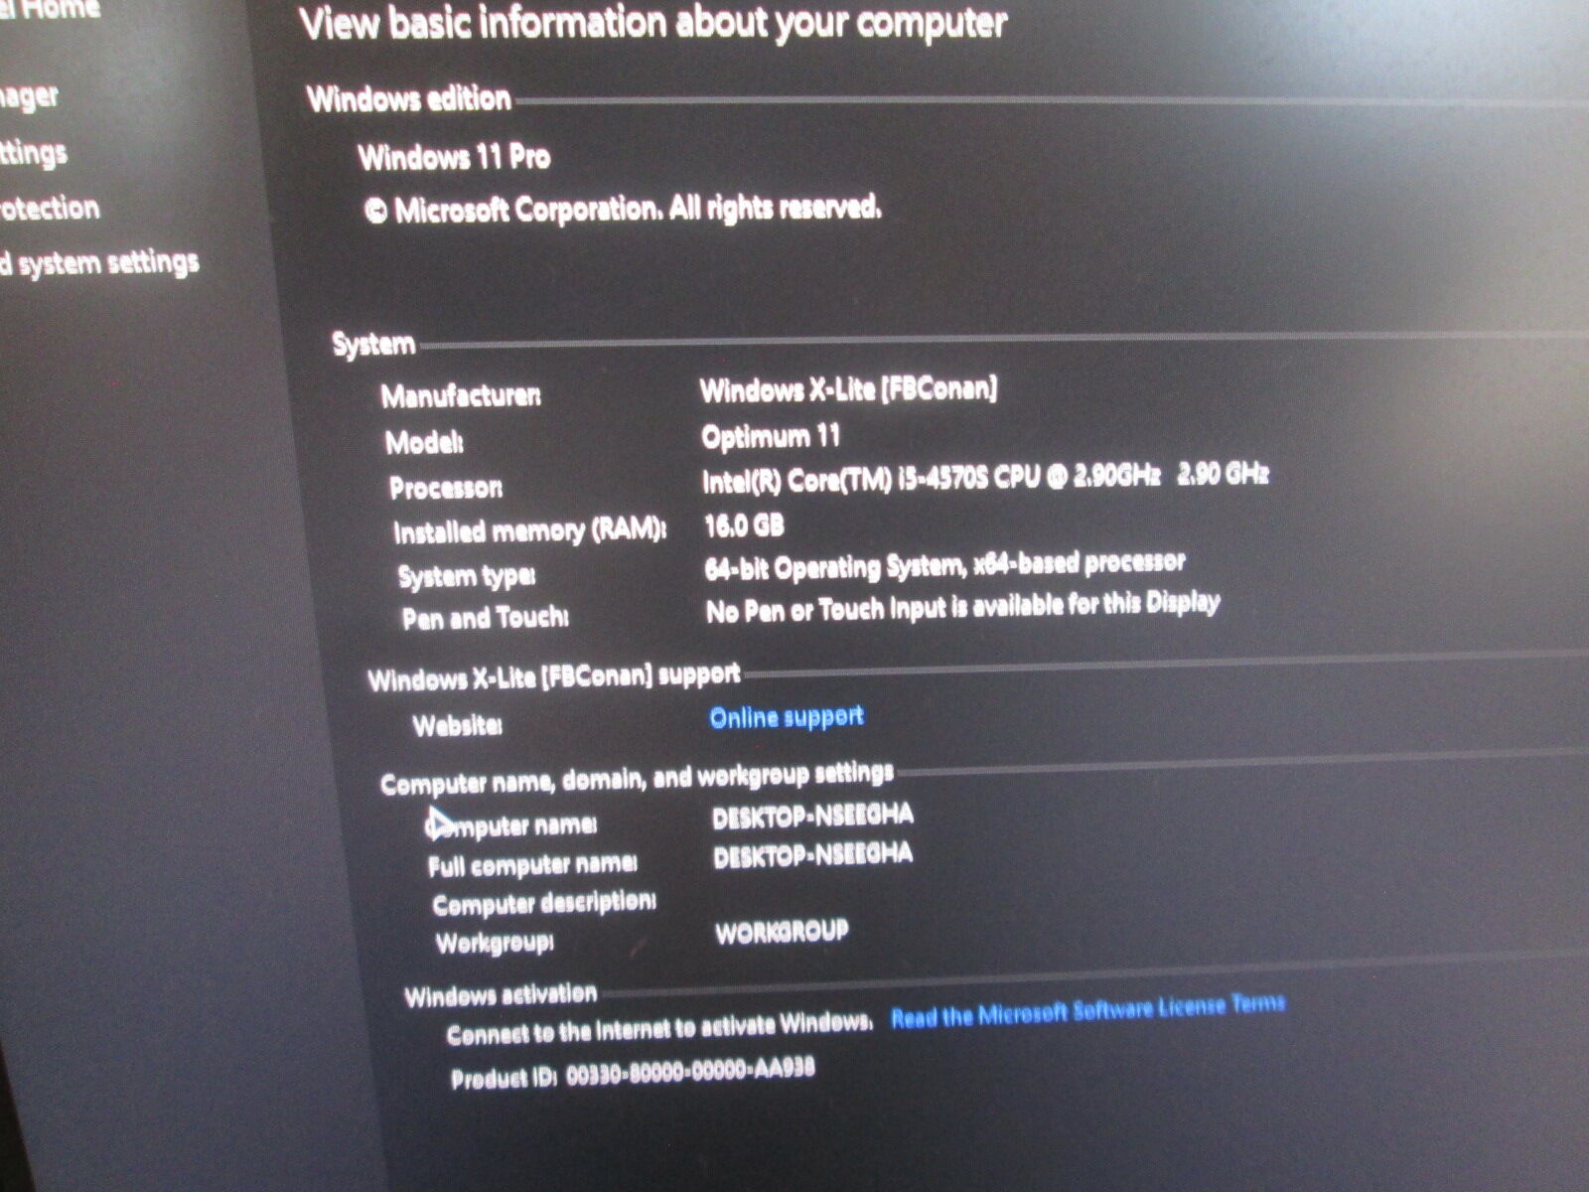Click the Computer name value DESKTOP-NSEEGHA
Viewport: 1589px width, 1192px height.
(812, 817)
